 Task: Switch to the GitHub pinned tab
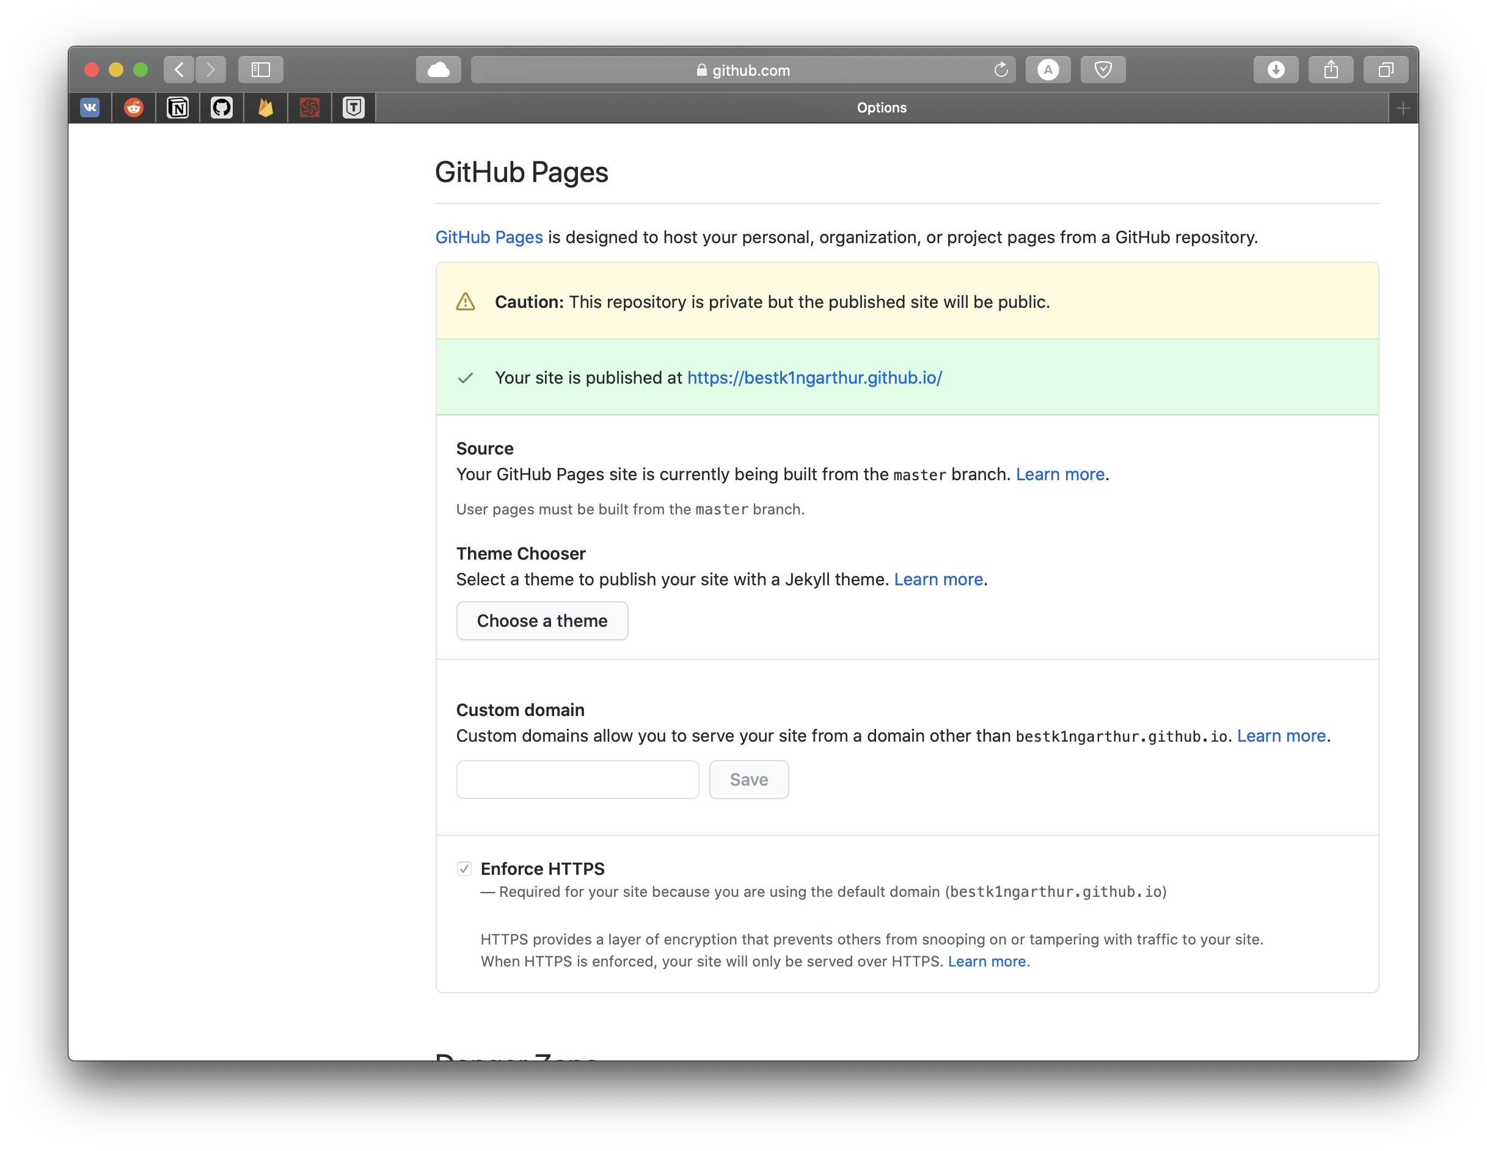pos(222,108)
